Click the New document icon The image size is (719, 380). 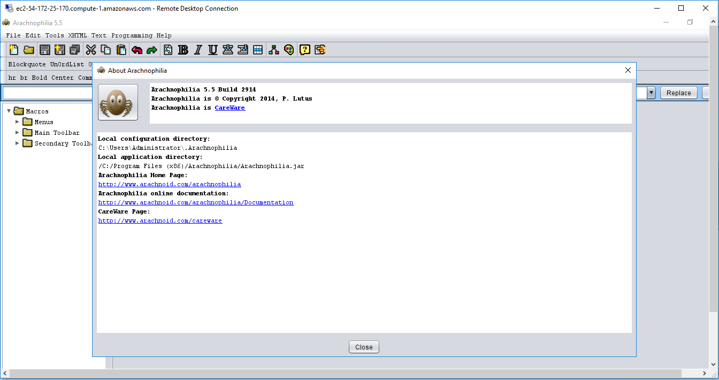point(14,50)
